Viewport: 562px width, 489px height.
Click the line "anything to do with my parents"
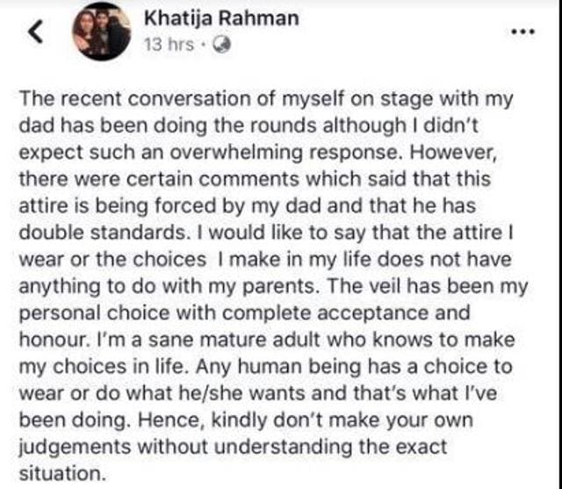[x=273, y=287]
